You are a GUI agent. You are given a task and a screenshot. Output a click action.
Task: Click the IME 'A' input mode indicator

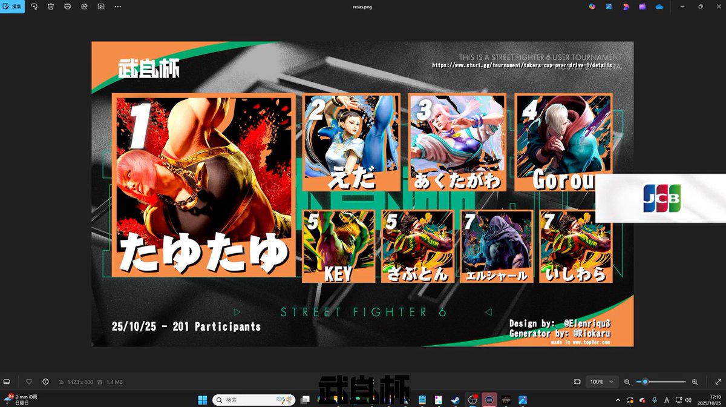(x=667, y=400)
